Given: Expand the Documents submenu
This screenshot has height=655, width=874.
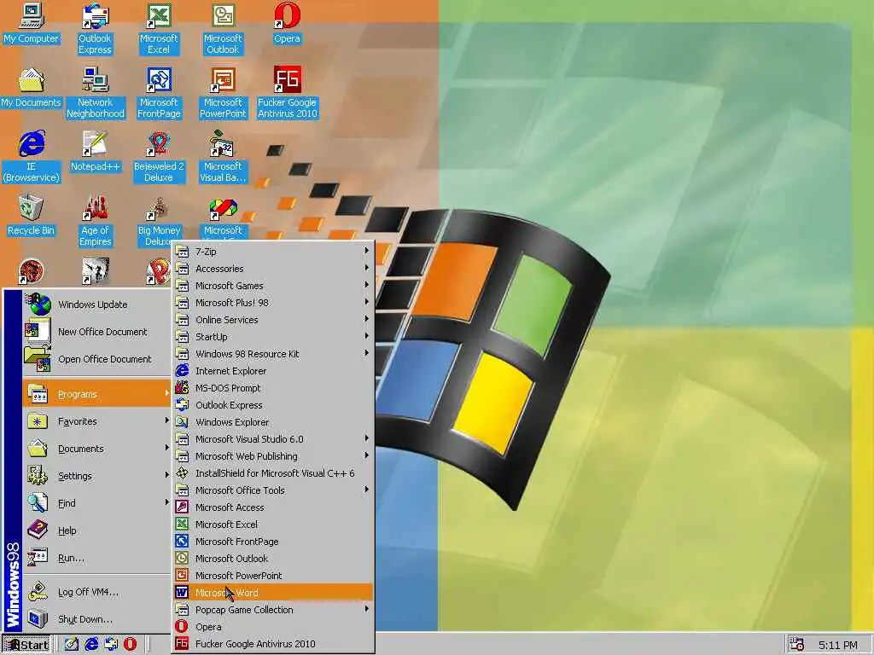Looking at the screenshot, I should [96, 449].
